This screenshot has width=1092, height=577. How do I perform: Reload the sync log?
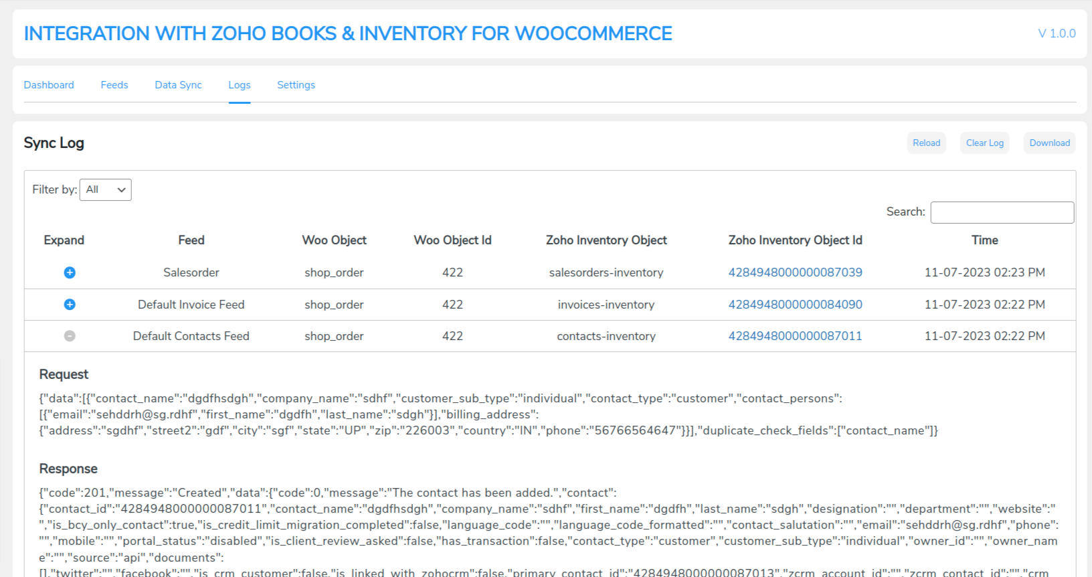(927, 143)
